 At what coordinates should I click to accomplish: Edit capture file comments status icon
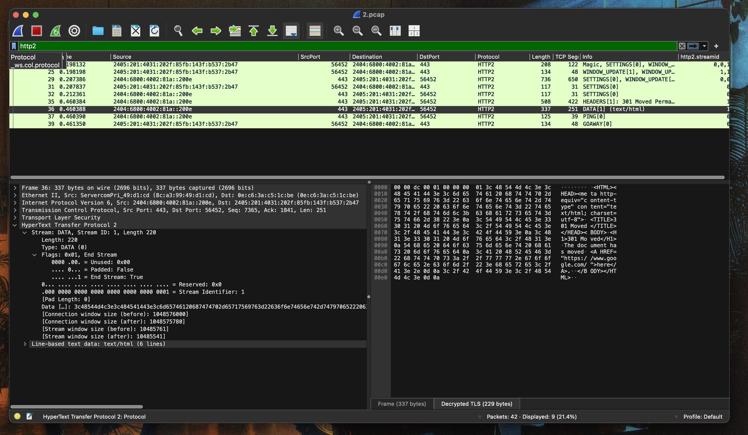(30, 416)
